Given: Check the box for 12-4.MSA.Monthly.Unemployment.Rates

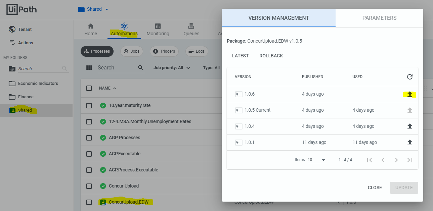Looking at the screenshot, I should tap(89, 121).
